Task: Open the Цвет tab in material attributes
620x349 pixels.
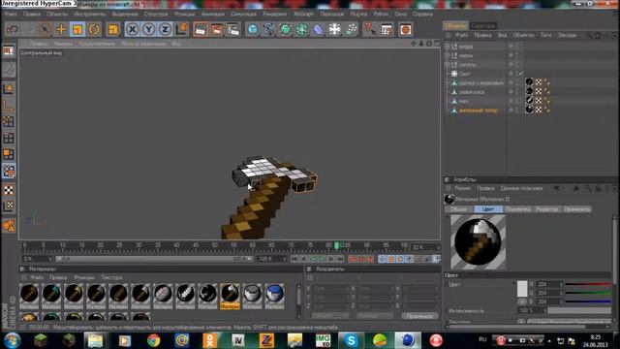Action: click(x=488, y=209)
